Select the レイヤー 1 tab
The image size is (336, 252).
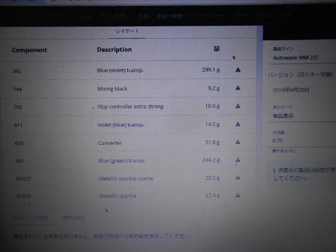click(x=127, y=31)
